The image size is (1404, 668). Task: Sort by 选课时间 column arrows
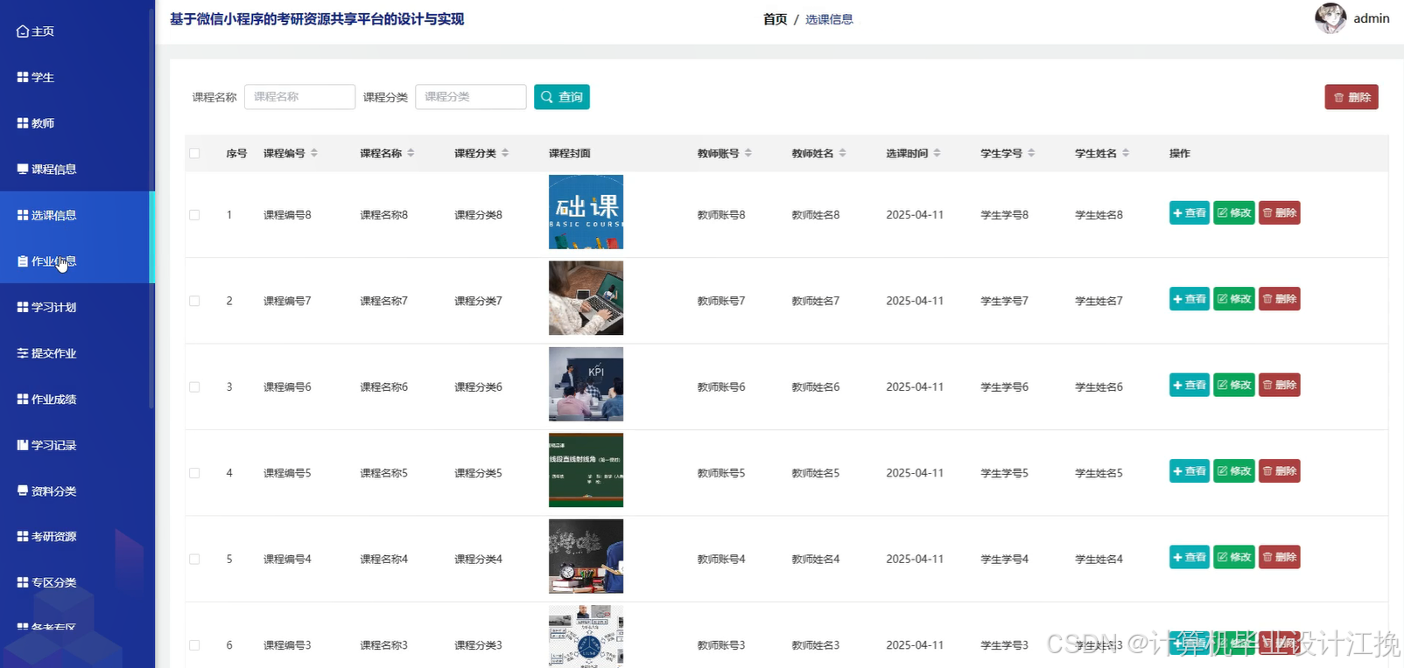[x=937, y=153]
